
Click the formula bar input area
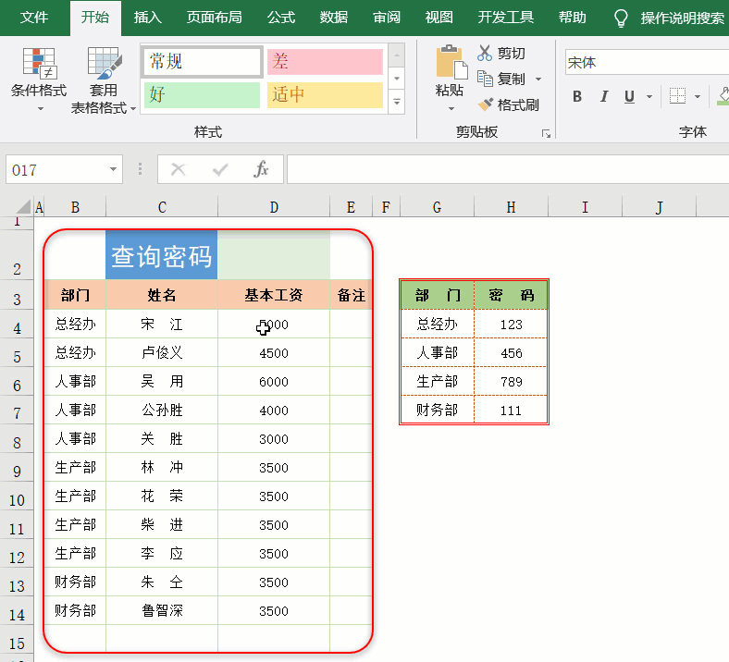pyautogui.click(x=508, y=169)
